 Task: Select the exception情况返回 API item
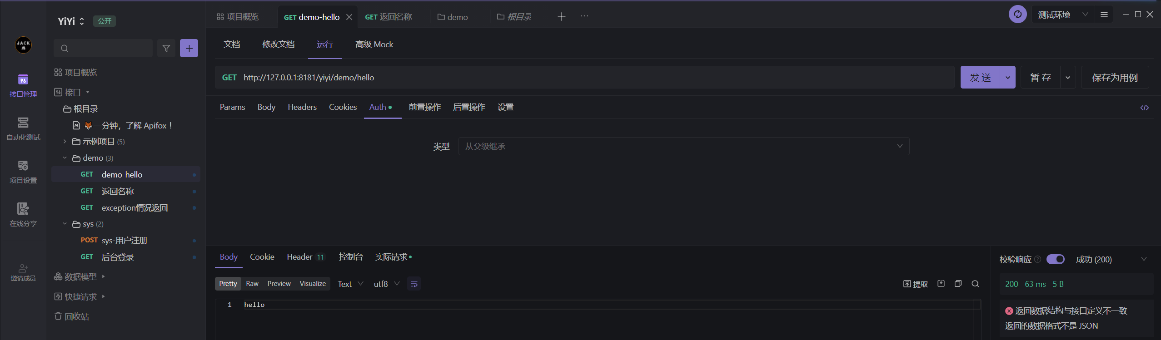(126, 208)
